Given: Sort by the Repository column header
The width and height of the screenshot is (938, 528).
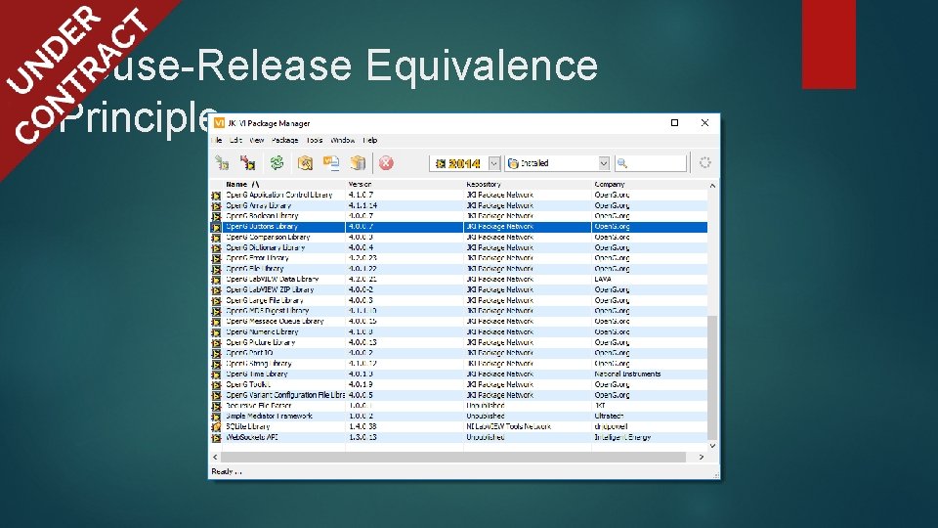Looking at the screenshot, I should pos(528,184).
